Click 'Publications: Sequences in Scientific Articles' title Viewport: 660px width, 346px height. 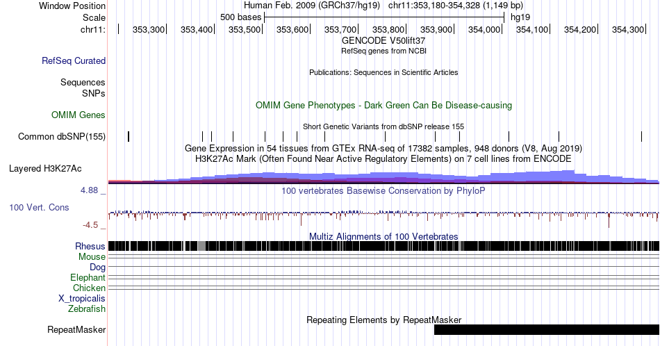click(383, 72)
